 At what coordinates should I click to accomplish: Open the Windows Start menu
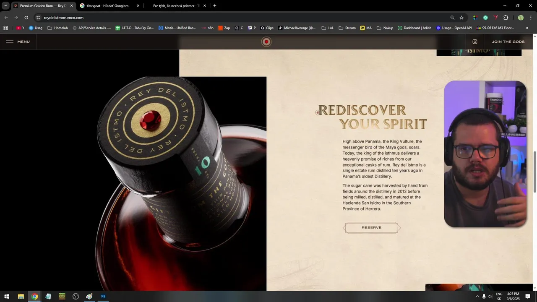7,297
